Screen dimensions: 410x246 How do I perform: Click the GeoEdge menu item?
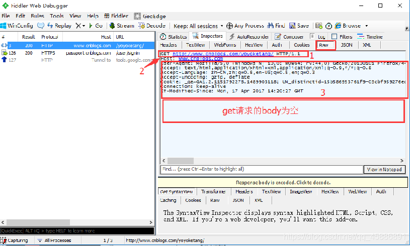tap(150, 16)
